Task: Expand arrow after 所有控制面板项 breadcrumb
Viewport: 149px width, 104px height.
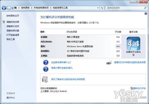Action: [x=51, y=8]
